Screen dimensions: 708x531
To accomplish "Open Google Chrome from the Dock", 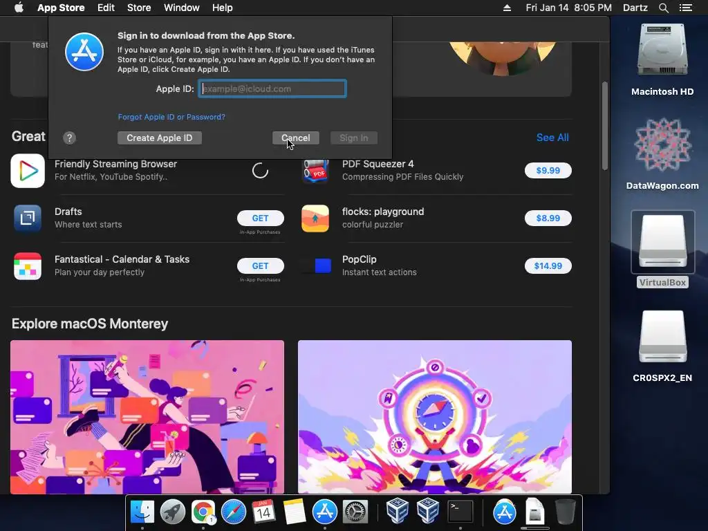I will [x=203, y=512].
